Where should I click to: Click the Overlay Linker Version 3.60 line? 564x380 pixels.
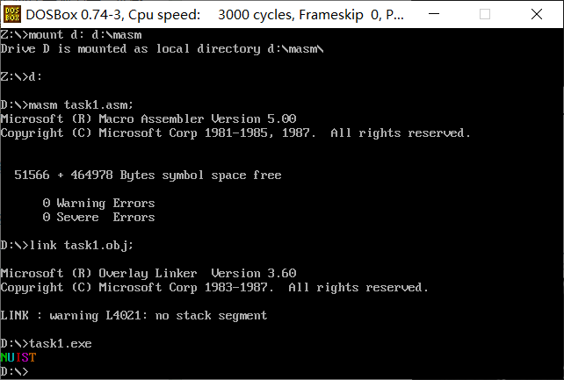coord(148,273)
